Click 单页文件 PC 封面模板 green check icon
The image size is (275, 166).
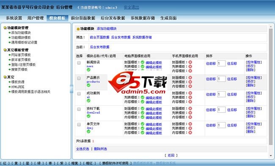tap(143, 124)
